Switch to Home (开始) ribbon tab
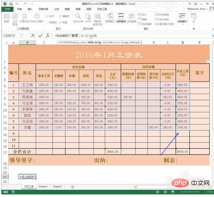214x197 pixels. click(19, 9)
